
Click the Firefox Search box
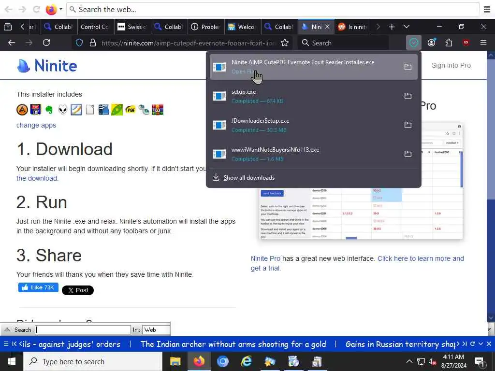[344, 43]
